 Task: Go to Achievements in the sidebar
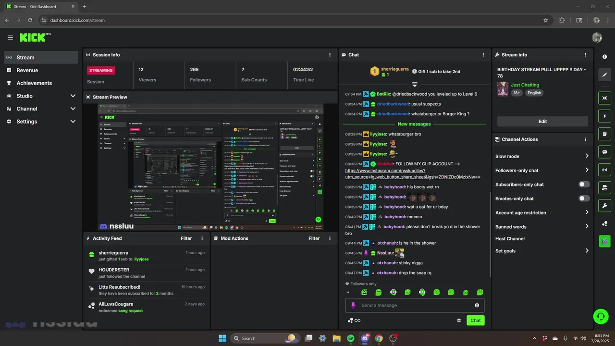[x=41, y=83]
